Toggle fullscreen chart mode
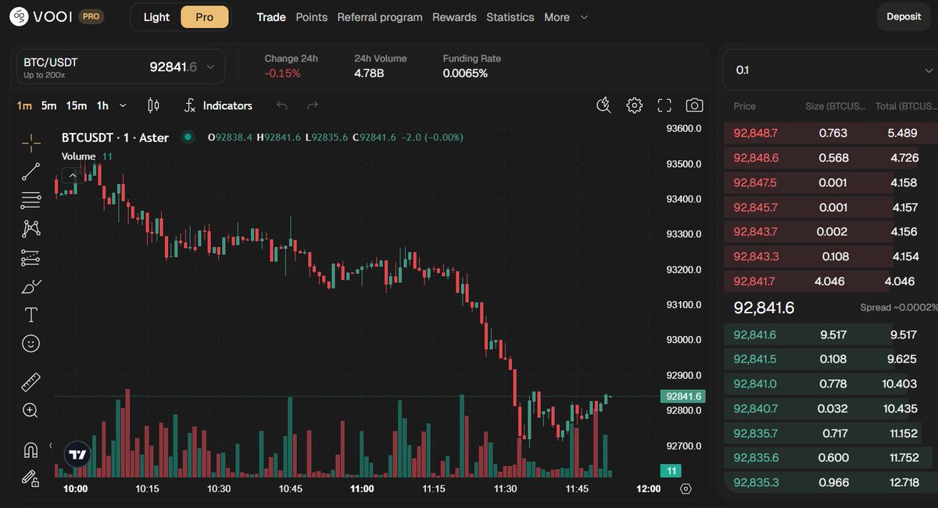Image resolution: width=938 pixels, height=508 pixels. tap(664, 105)
